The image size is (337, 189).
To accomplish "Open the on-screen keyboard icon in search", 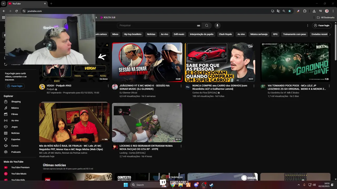I will pyautogui.click(x=199, y=25).
